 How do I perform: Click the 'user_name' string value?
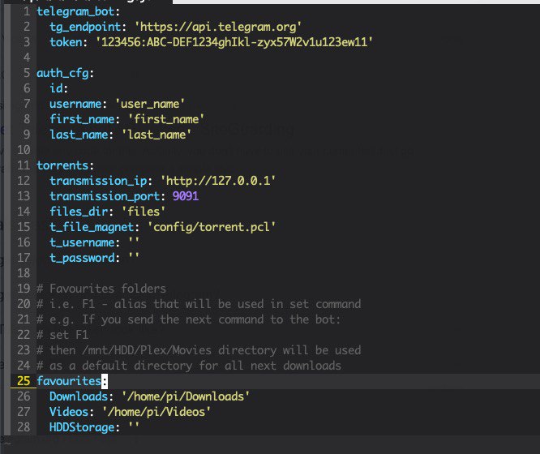pos(150,104)
